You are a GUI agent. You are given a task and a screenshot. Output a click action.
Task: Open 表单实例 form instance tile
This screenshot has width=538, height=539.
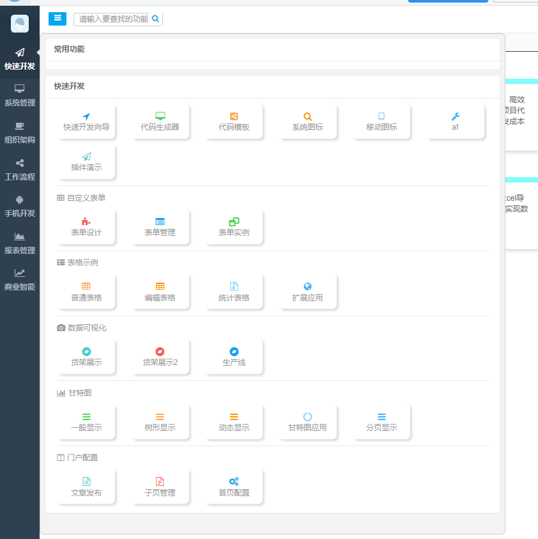234,227
